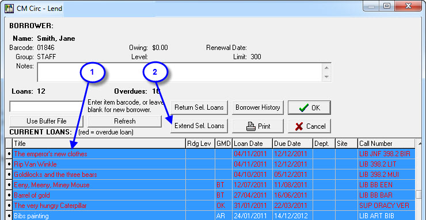Select row marker for Bibs painting

pos(9,216)
